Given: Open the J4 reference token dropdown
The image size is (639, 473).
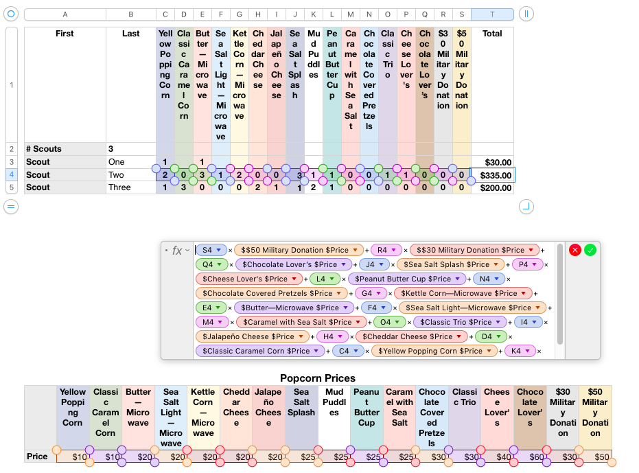Looking at the screenshot, I should click(381, 264).
